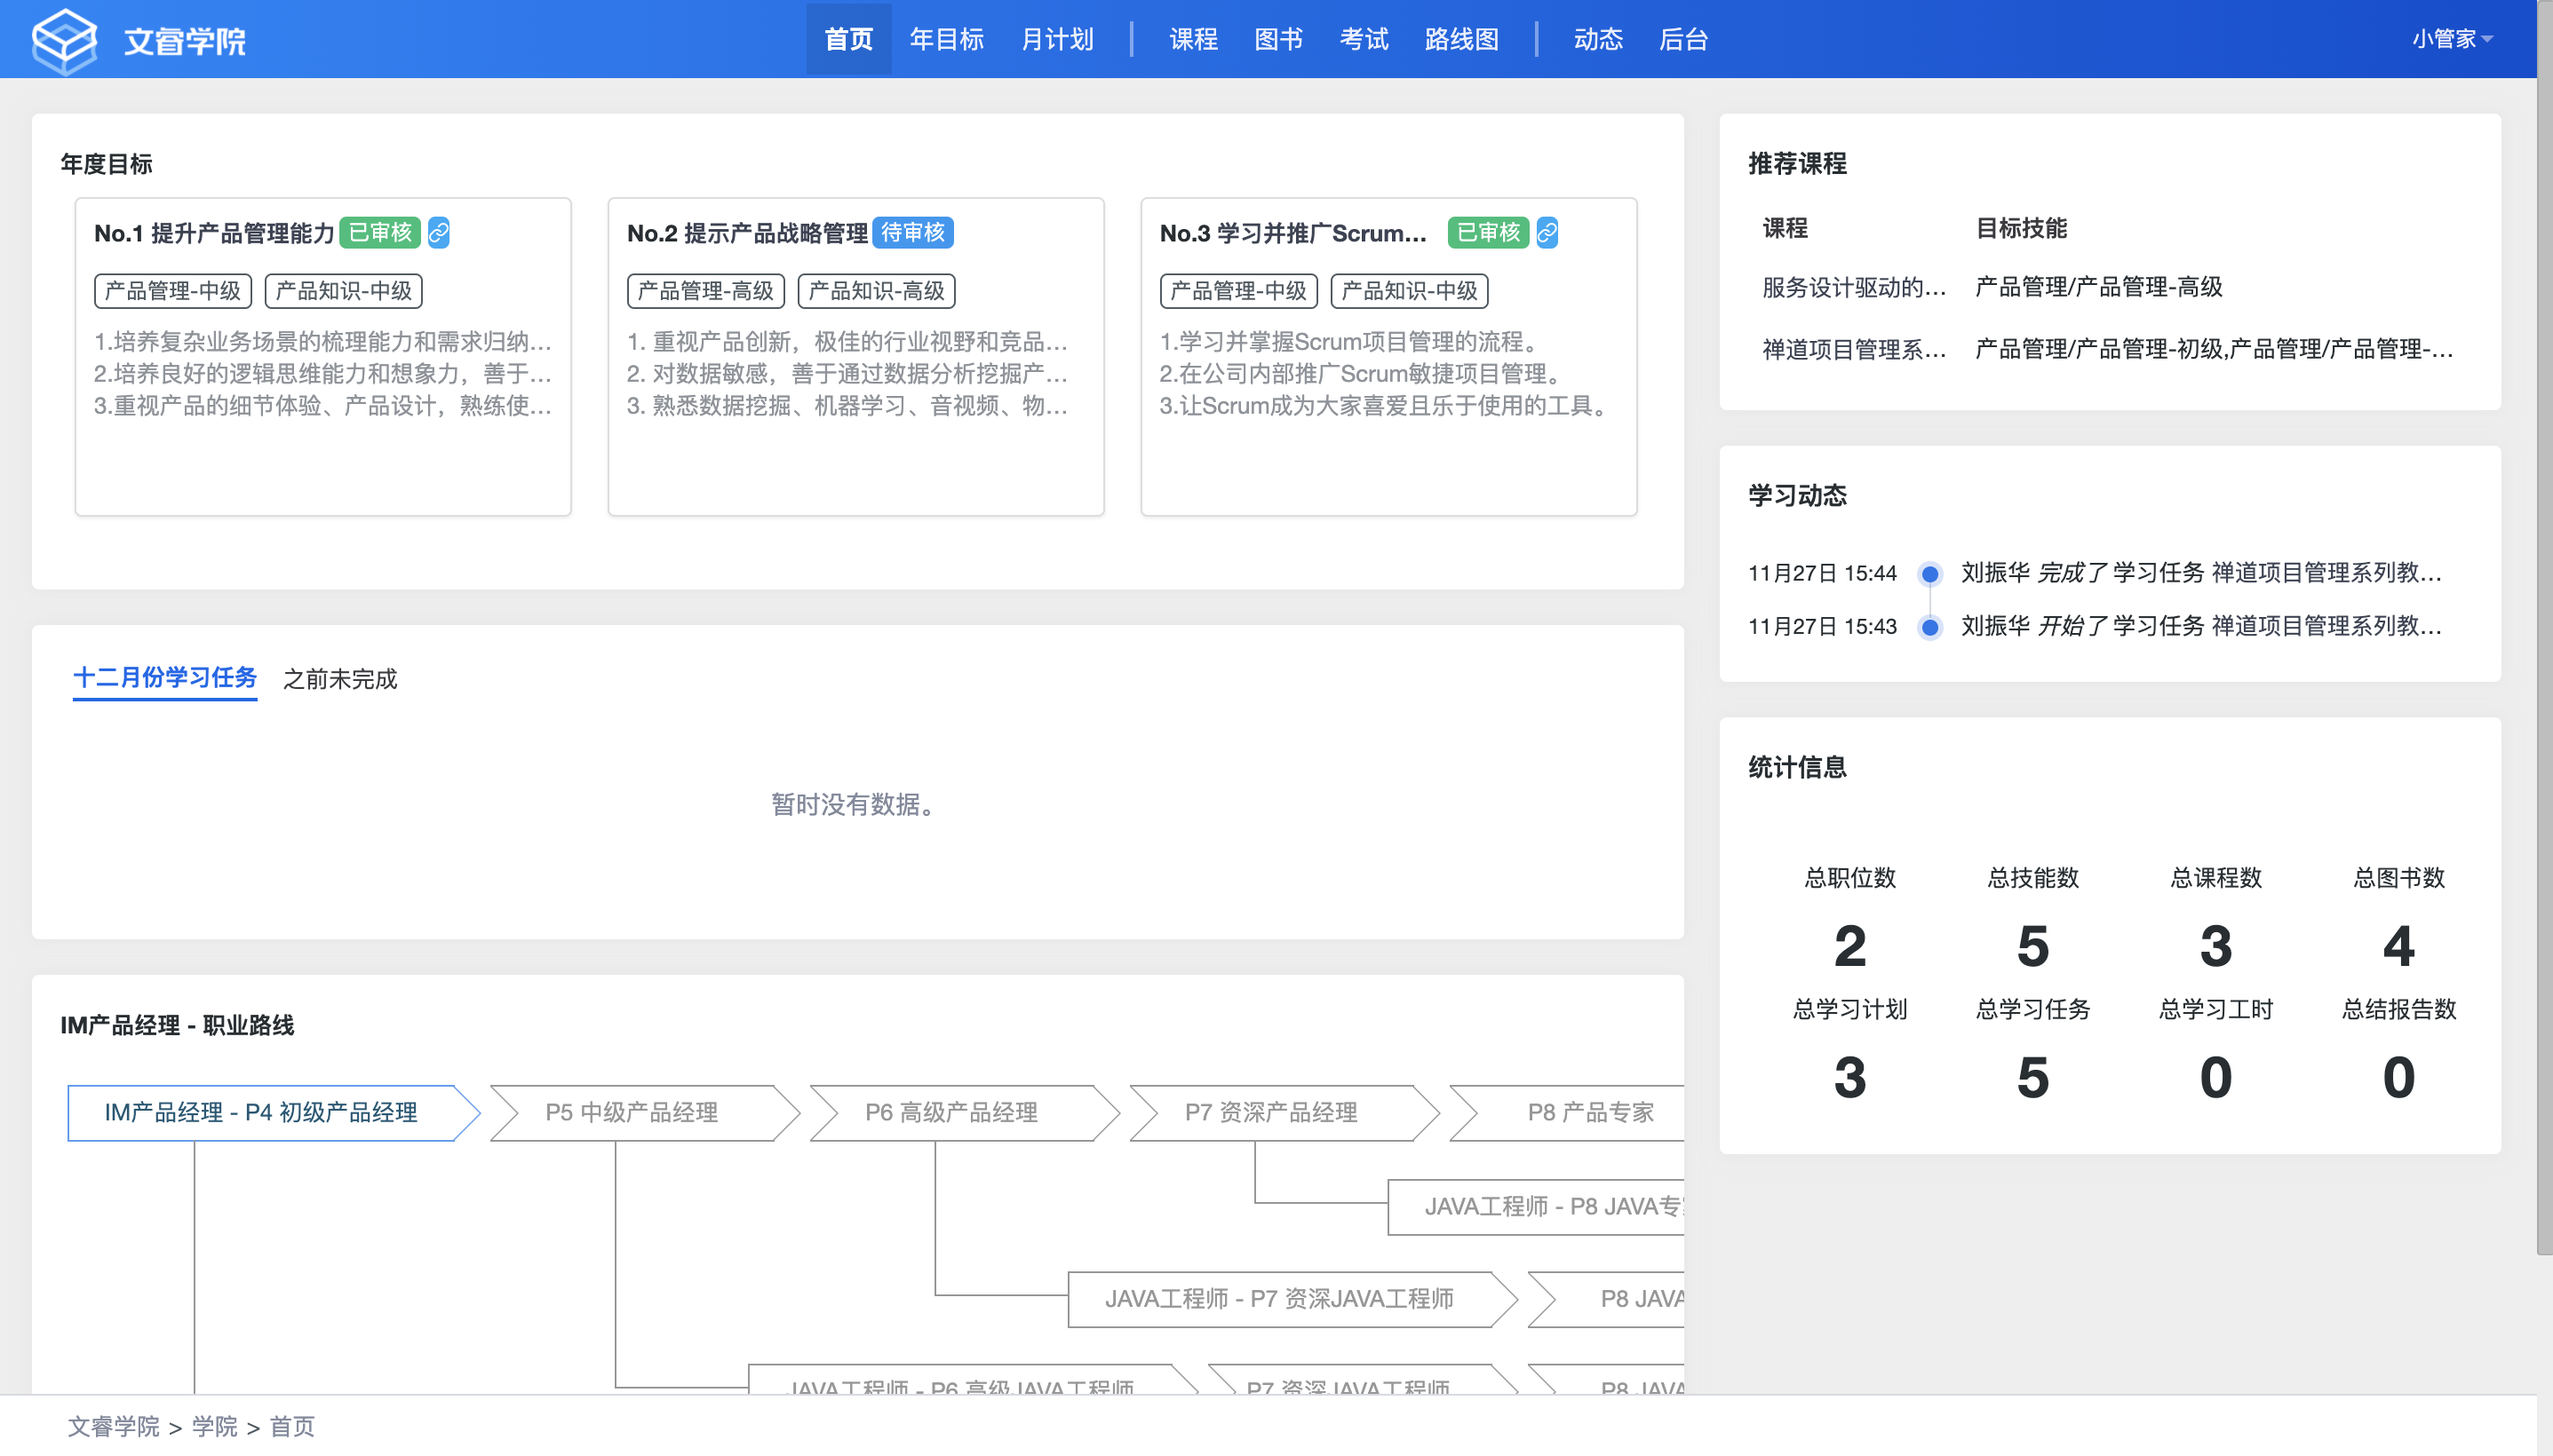The height and width of the screenshot is (1456, 2553).
Task: Click 学院 in the breadcrumb
Action: point(214,1426)
